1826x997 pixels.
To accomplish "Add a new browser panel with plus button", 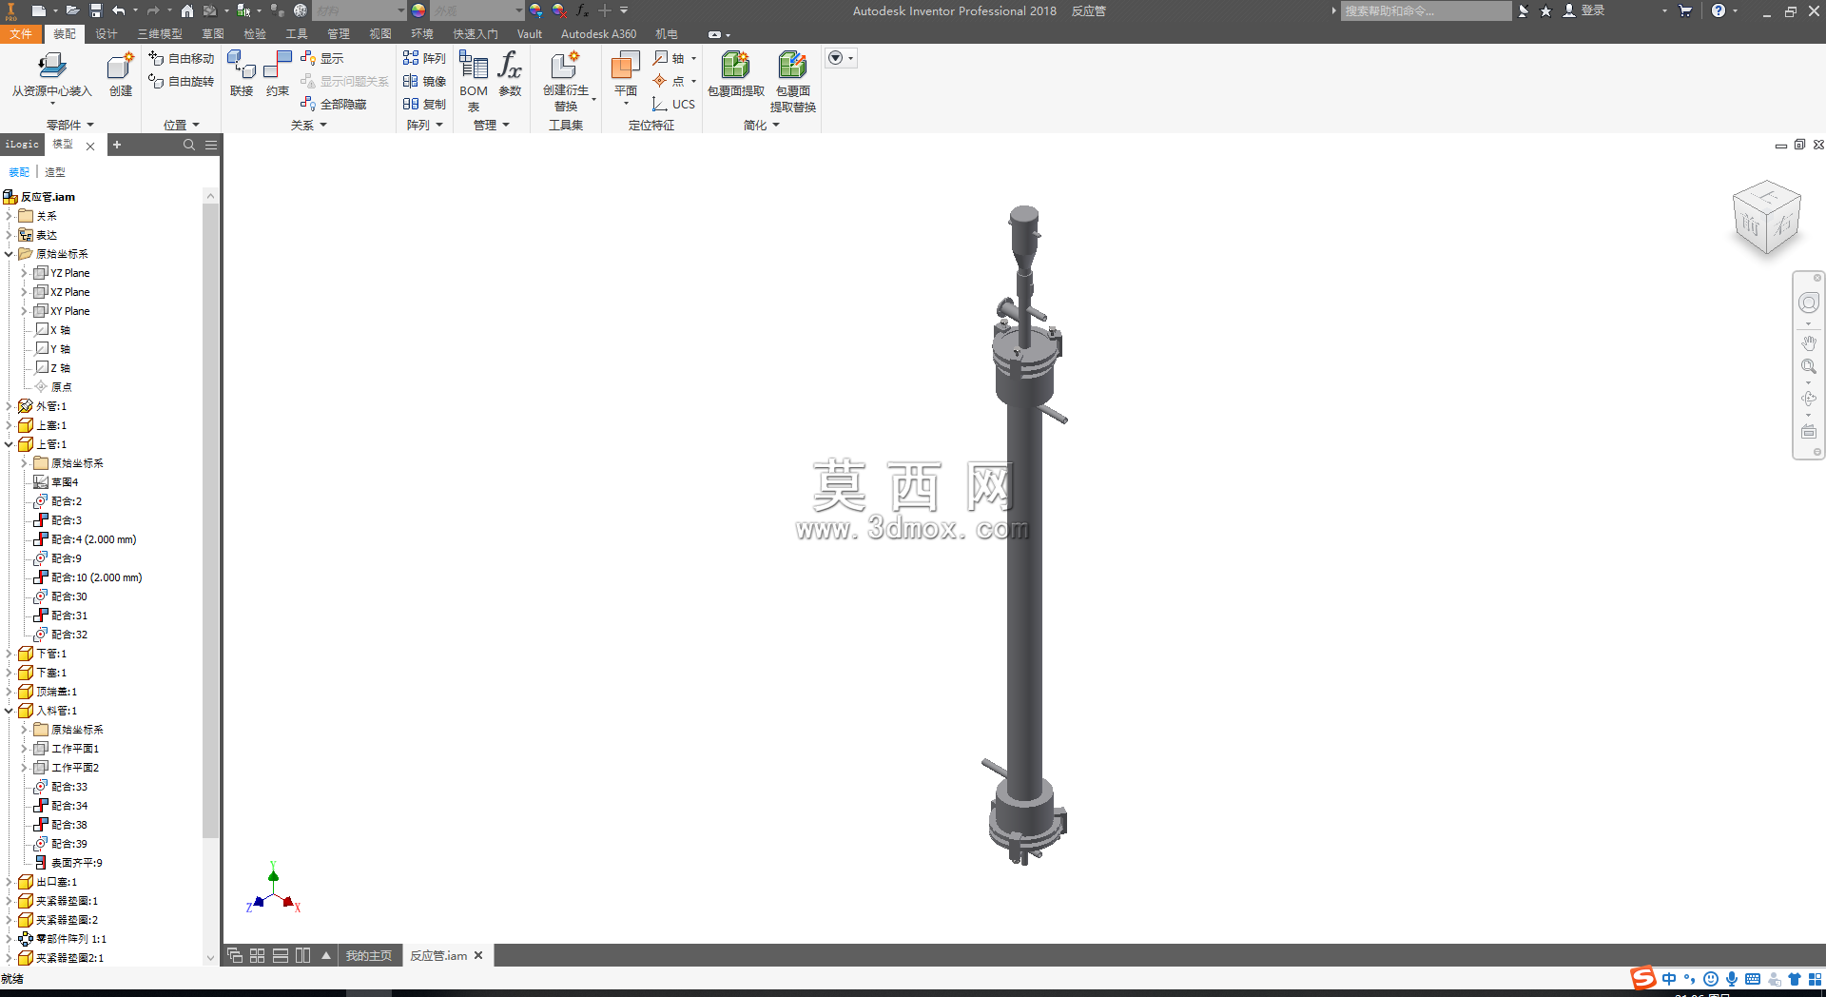I will tap(117, 145).
